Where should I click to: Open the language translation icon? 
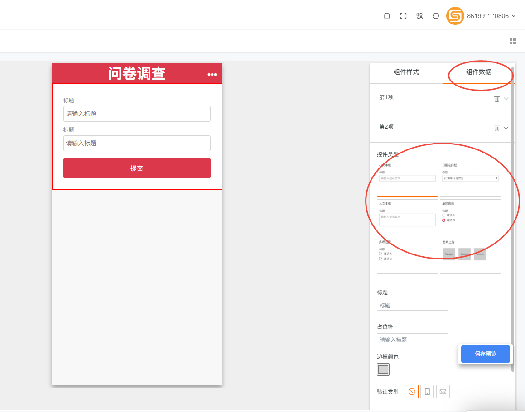click(419, 16)
